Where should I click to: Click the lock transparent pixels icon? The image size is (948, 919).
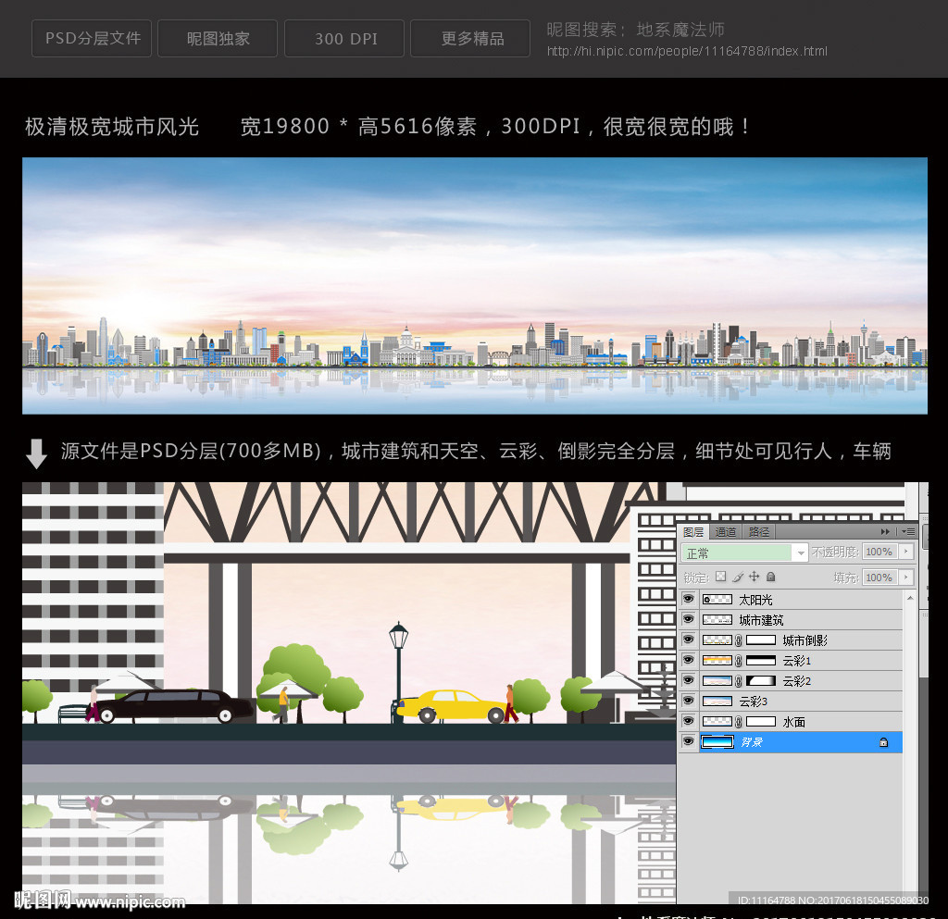click(x=720, y=577)
